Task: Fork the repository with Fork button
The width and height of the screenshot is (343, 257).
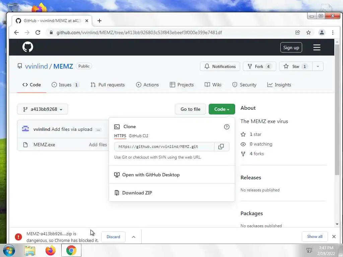Action: (x=260, y=67)
